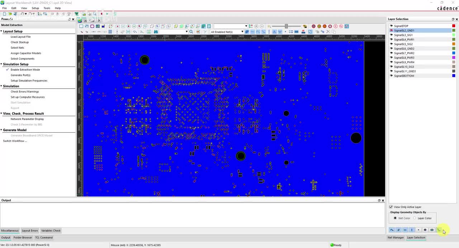
Task: Click Assign Capacitor Models step
Action: tap(26, 53)
